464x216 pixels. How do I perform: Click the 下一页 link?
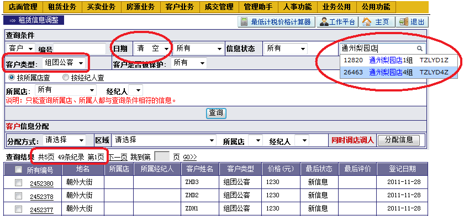click(118, 157)
